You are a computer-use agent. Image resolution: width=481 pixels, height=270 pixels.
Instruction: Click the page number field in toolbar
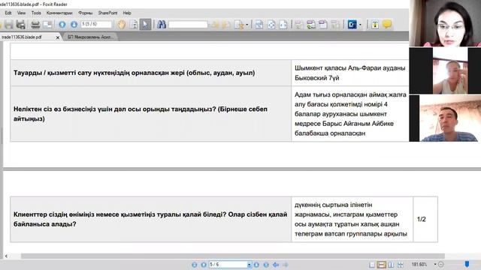point(97,24)
